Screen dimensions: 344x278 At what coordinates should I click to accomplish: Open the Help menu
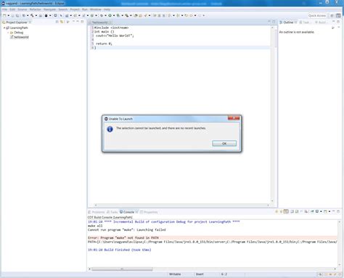(107, 9)
